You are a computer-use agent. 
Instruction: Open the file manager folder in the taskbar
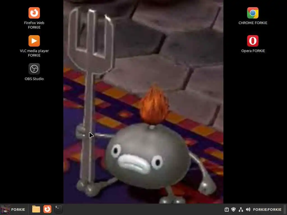(36, 209)
